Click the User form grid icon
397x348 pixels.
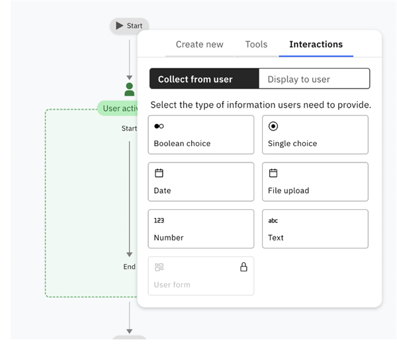coord(159,267)
